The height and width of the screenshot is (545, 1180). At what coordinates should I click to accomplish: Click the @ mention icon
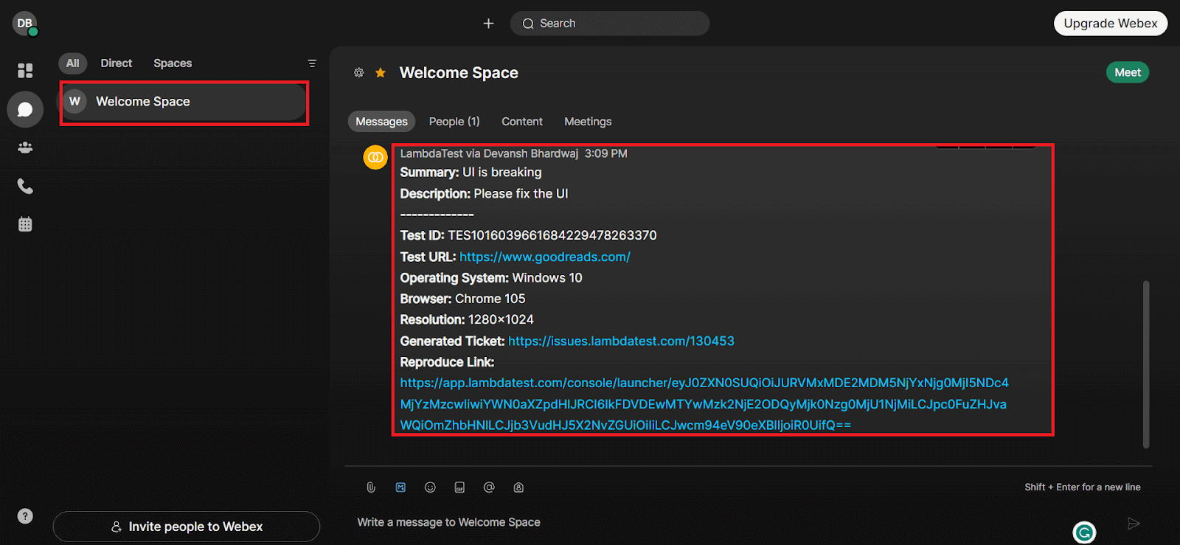pyautogui.click(x=489, y=487)
